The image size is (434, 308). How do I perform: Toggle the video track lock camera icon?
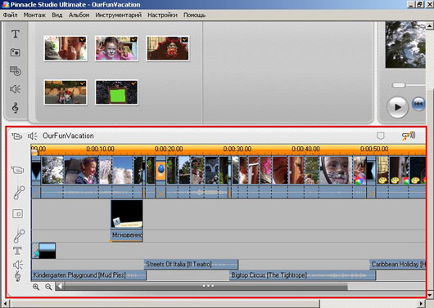click(17, 170)
